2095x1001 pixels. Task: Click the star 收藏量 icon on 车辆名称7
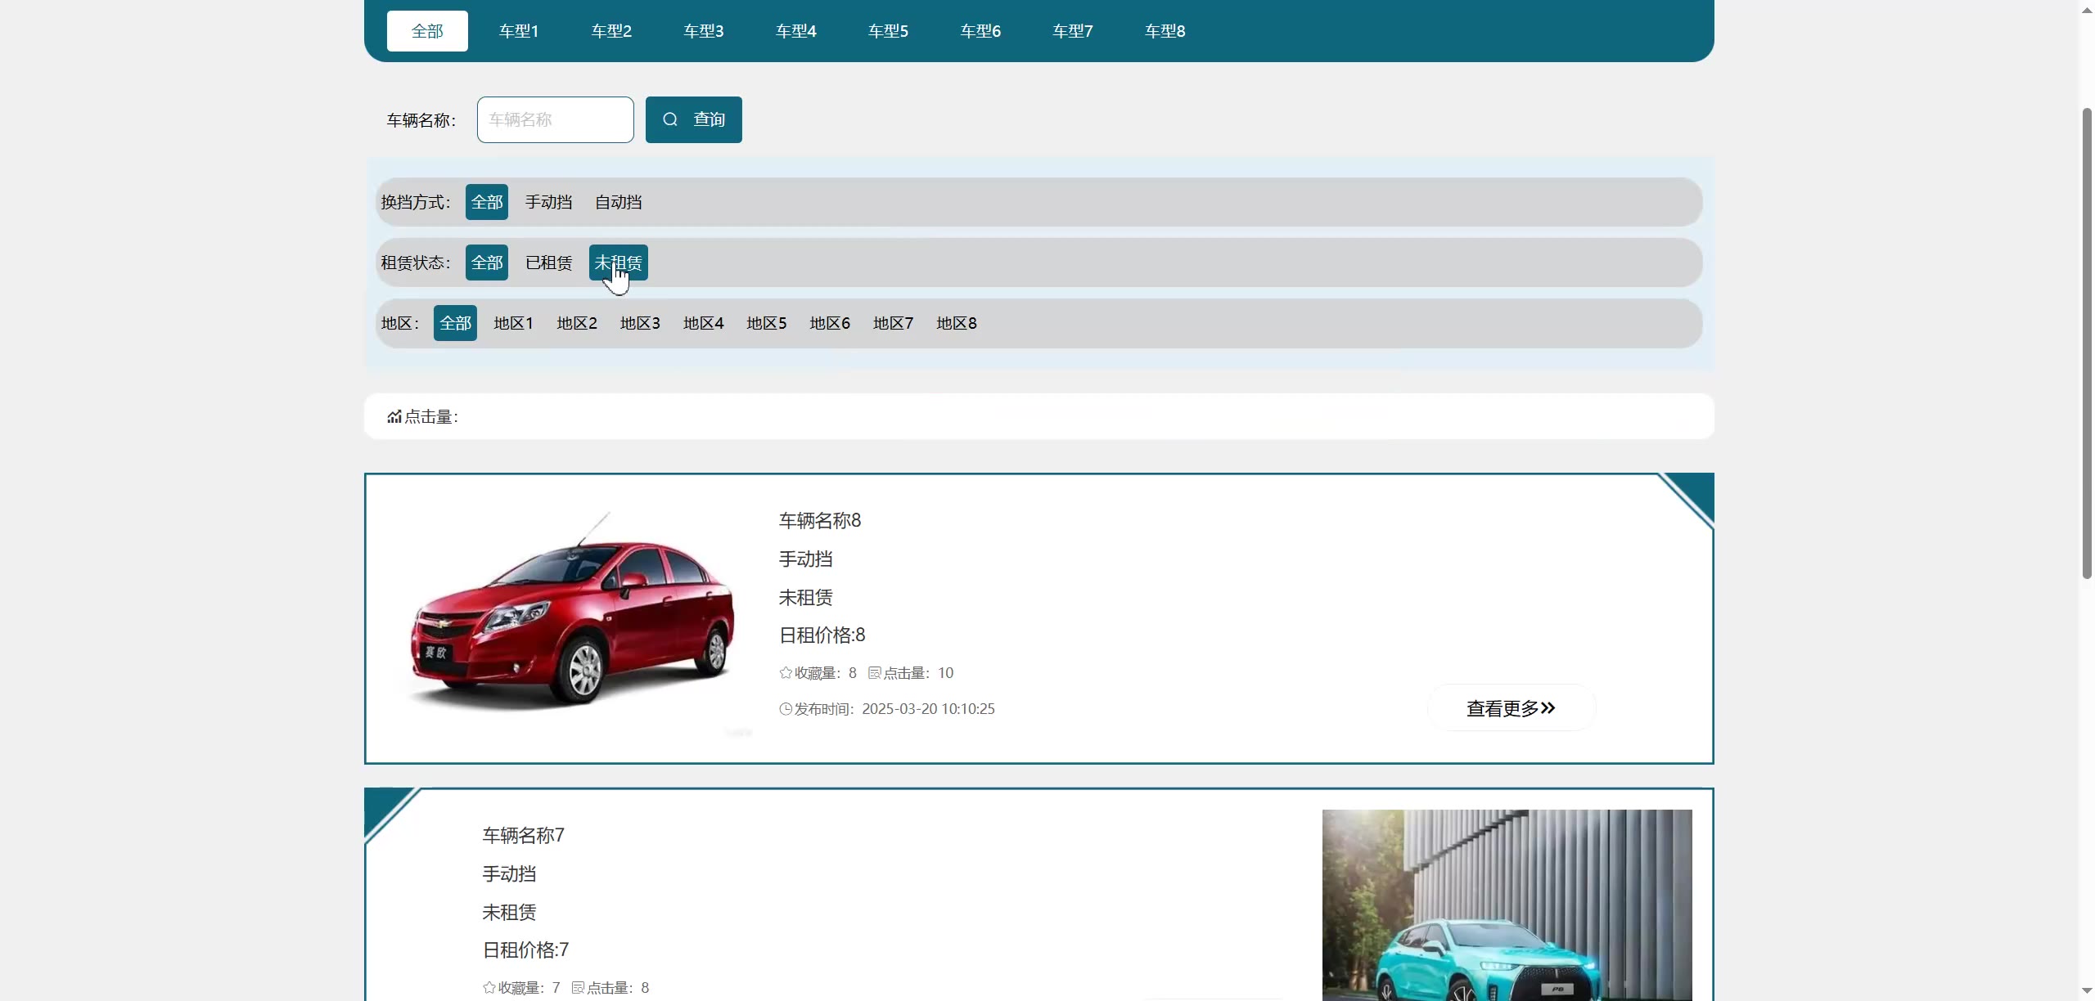tap(489, 988)
